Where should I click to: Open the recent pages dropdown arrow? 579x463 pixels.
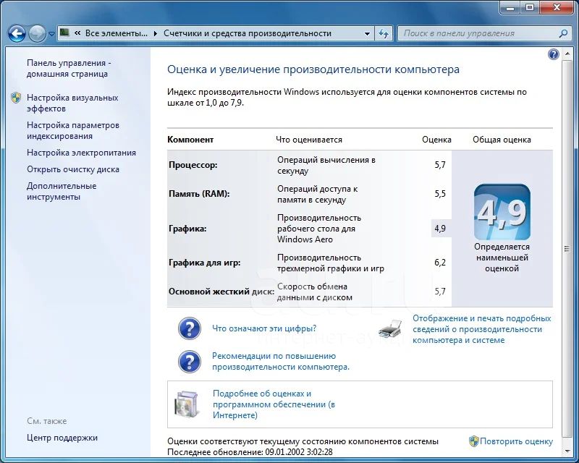click(52, 33)
